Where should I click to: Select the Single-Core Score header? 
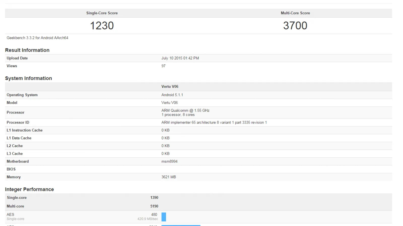coord(102,13)
